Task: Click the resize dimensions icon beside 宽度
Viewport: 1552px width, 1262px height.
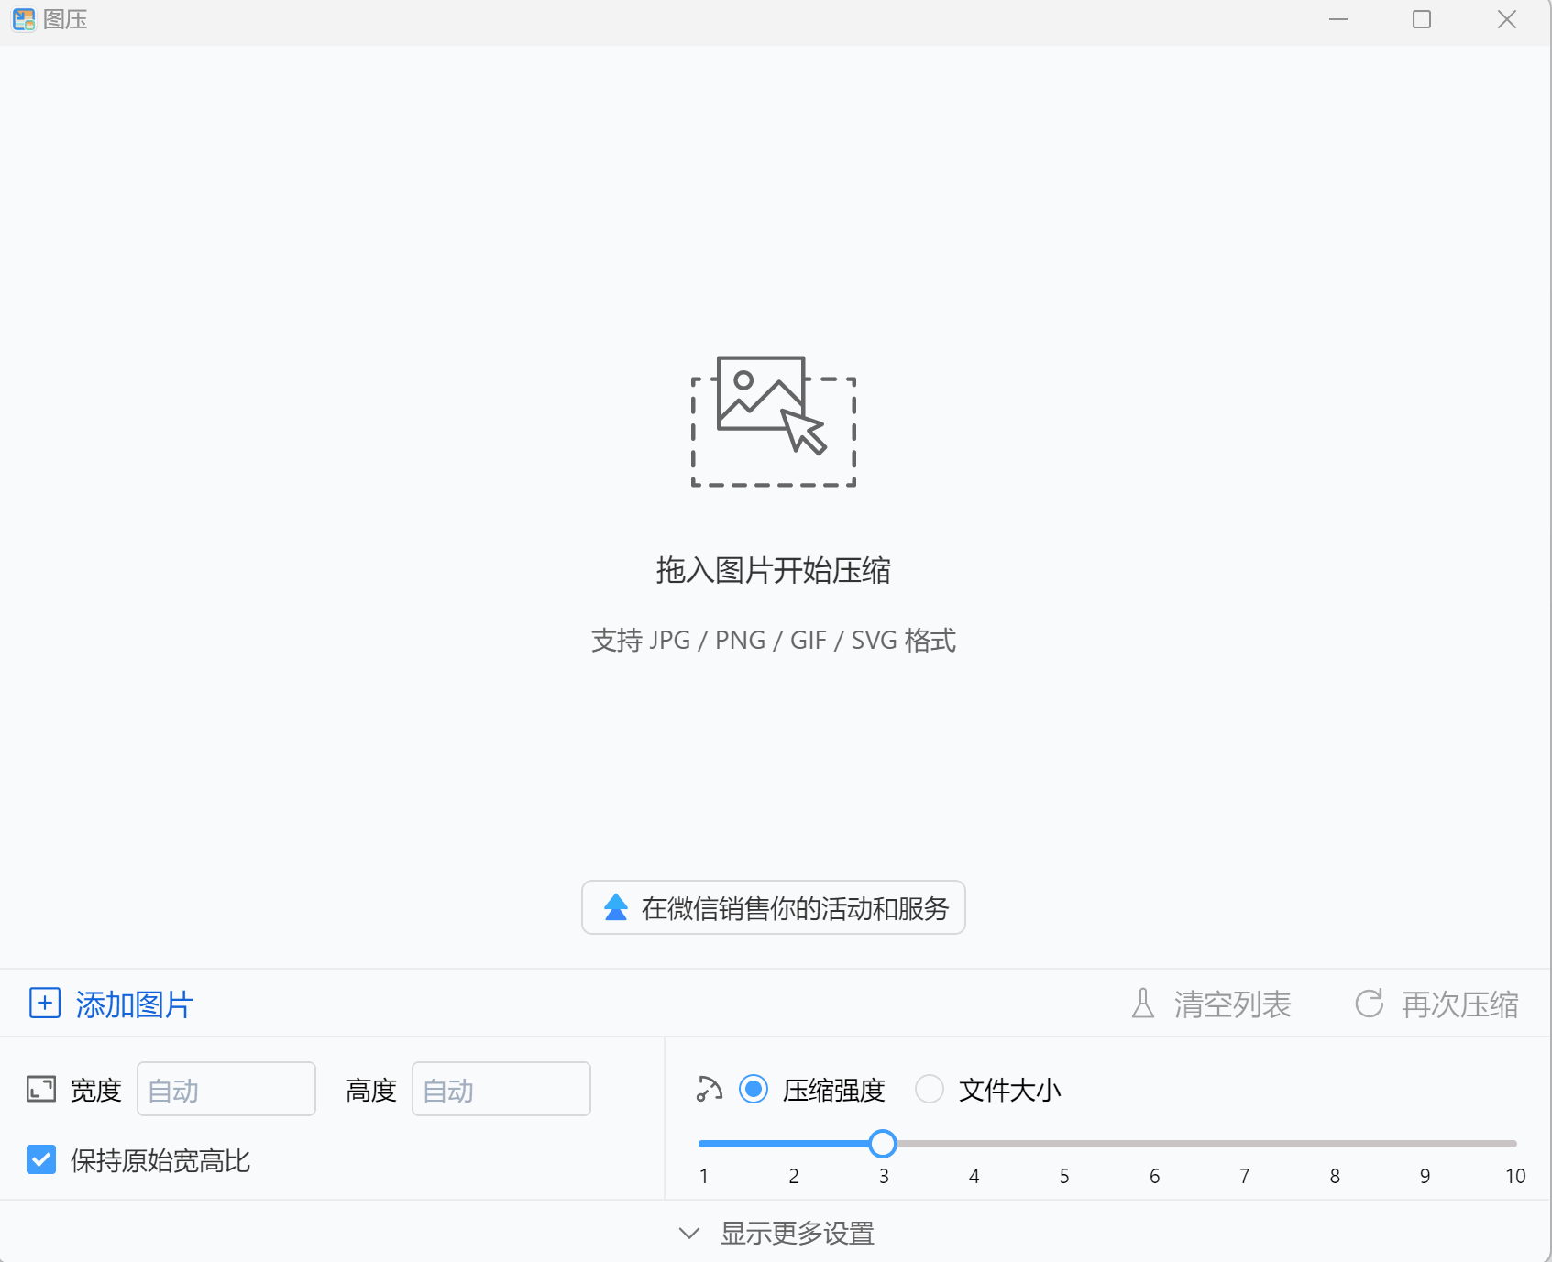Action: 41,1090
